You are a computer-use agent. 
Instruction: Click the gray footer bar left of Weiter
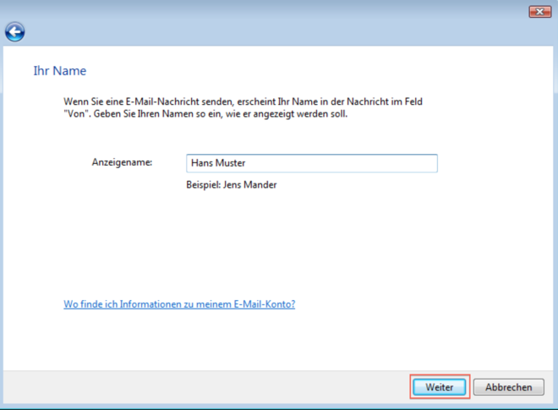click(203, 387)
